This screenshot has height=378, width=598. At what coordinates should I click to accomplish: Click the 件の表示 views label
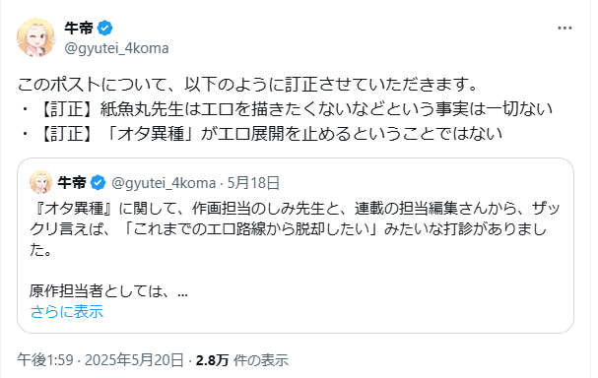pos(261,360)
